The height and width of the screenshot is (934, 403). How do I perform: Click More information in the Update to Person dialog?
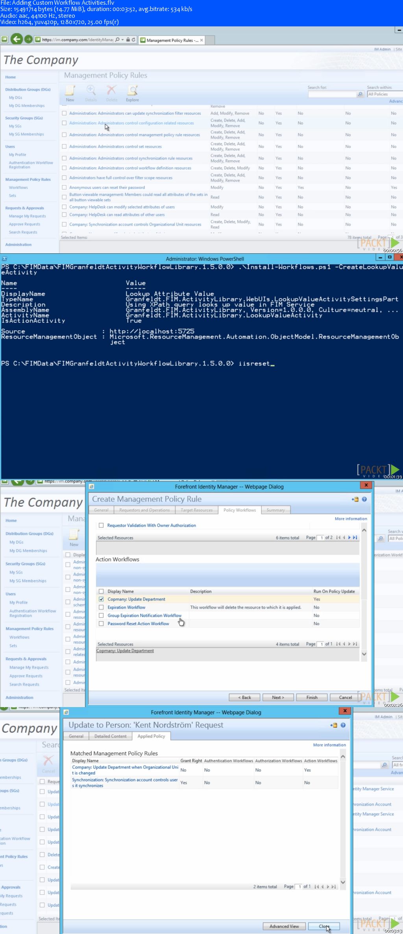[329, 745]
